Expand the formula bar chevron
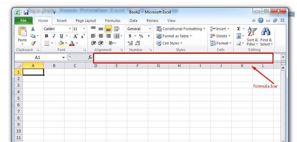 (x=283, y=57)
